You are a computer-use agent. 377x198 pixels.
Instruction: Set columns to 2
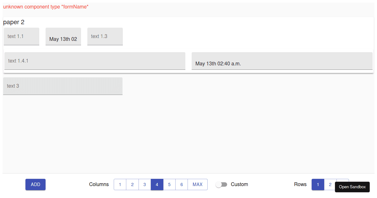coord(132,184)
